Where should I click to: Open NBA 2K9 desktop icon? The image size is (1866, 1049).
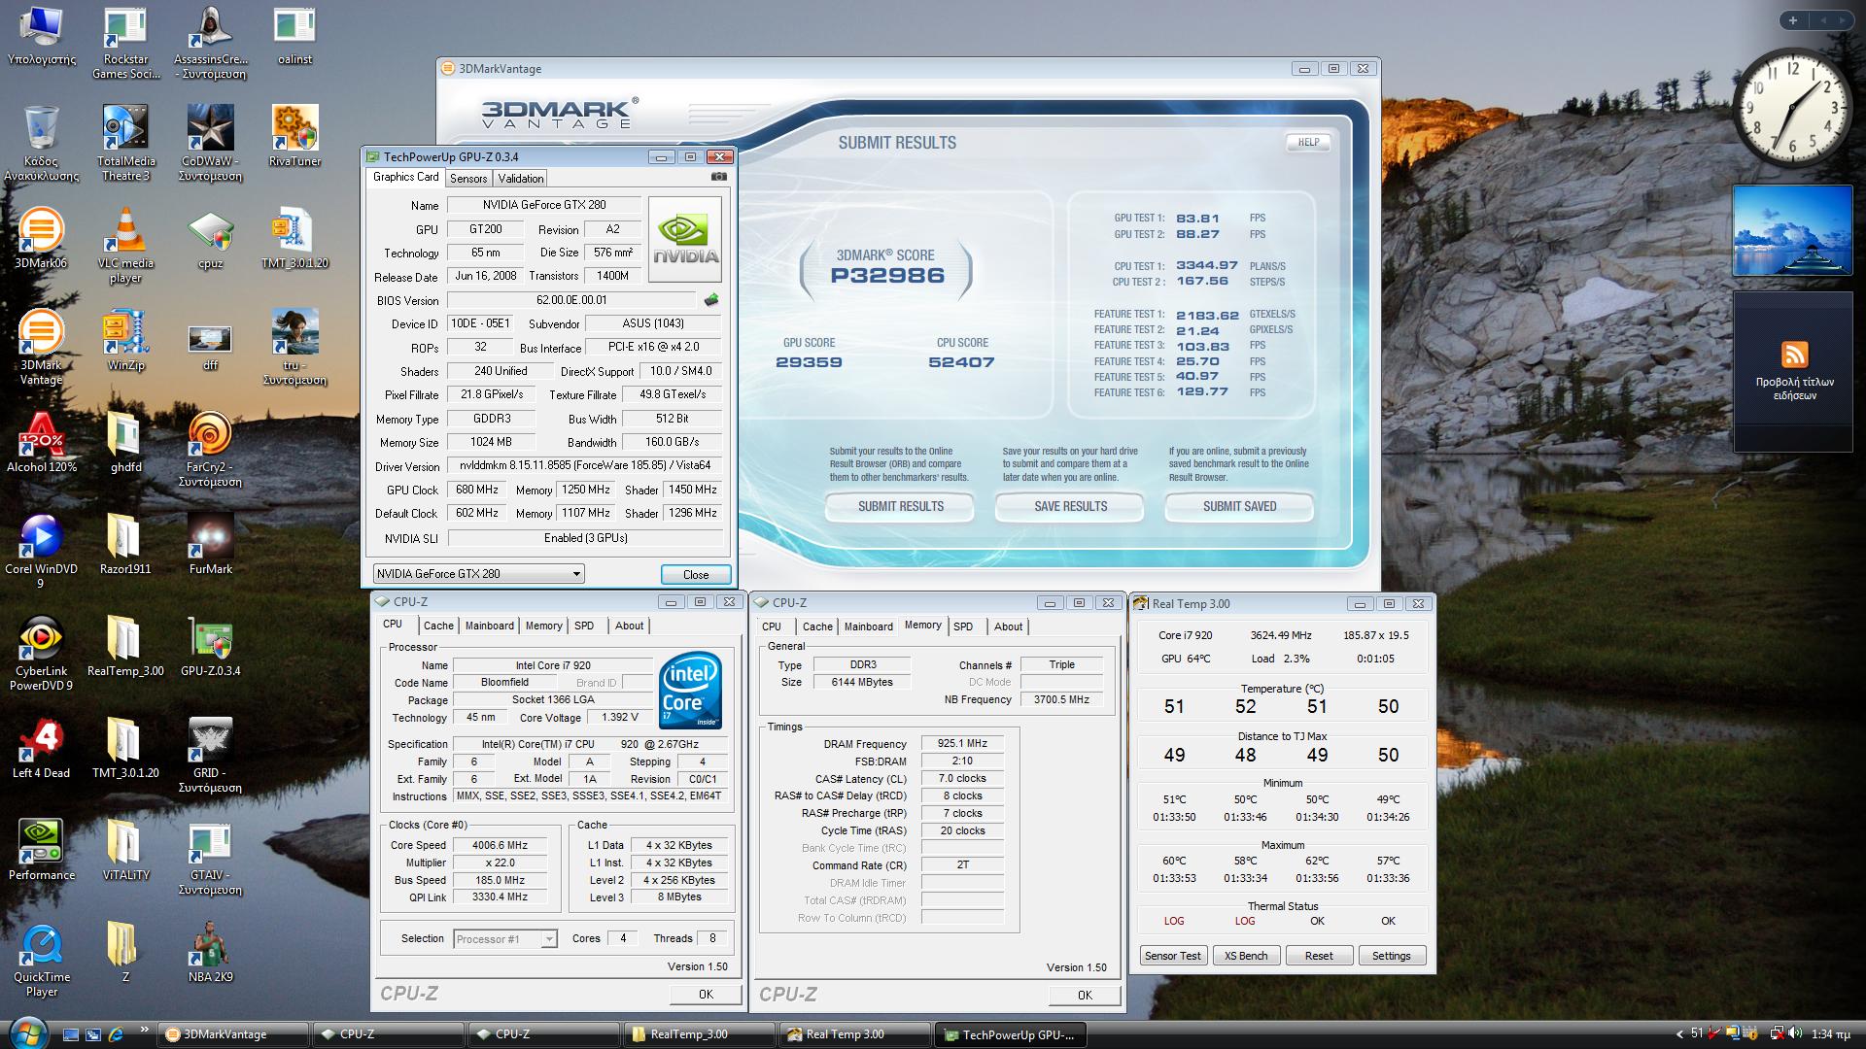pos(211,952)
